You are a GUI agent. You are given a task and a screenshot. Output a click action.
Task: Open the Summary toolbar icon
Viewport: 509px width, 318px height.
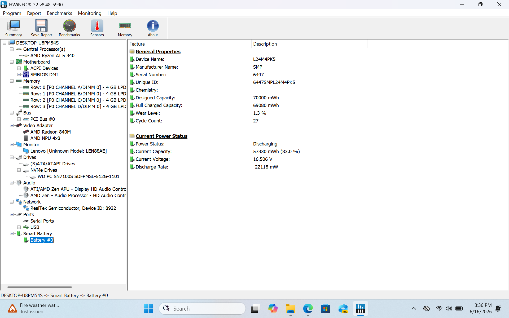(14, 28)
